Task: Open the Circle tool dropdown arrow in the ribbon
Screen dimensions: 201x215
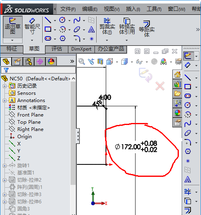Action: [69, 20]
